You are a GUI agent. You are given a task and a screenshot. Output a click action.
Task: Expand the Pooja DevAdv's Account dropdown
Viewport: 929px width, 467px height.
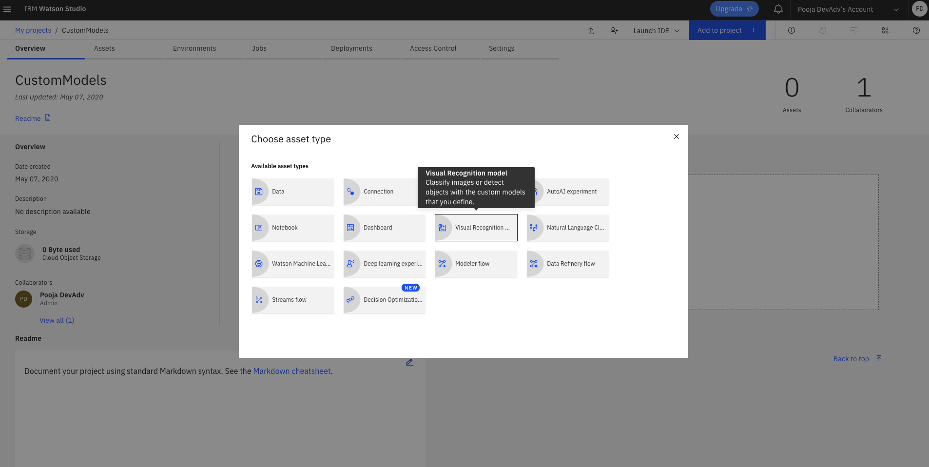[x=848, y=9]
